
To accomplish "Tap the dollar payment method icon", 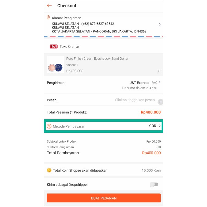I will pos(49,126).
